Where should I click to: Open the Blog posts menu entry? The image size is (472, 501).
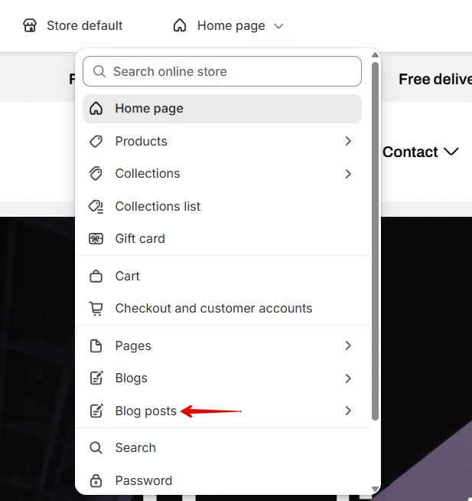click(222, 411)
